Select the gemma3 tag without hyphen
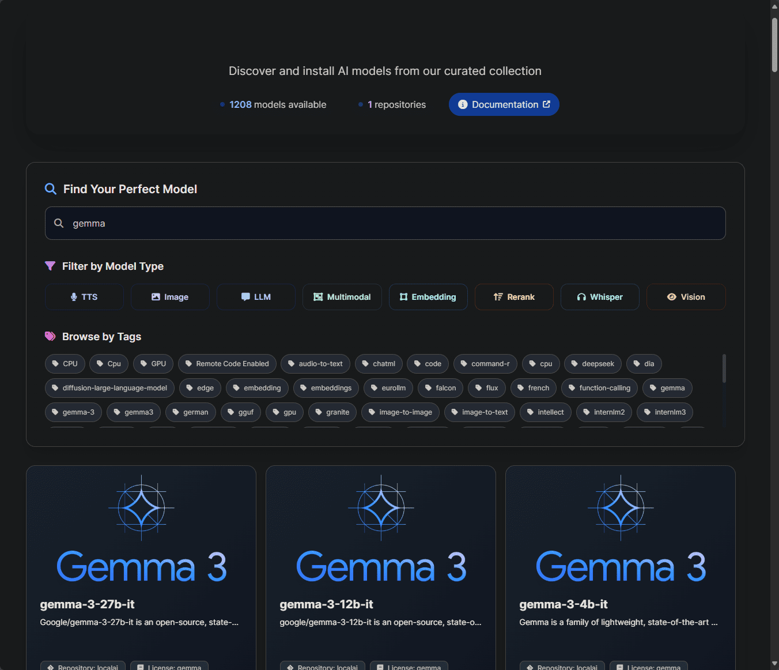The height and width of the screenshot is (670, 779). point(134,412)
